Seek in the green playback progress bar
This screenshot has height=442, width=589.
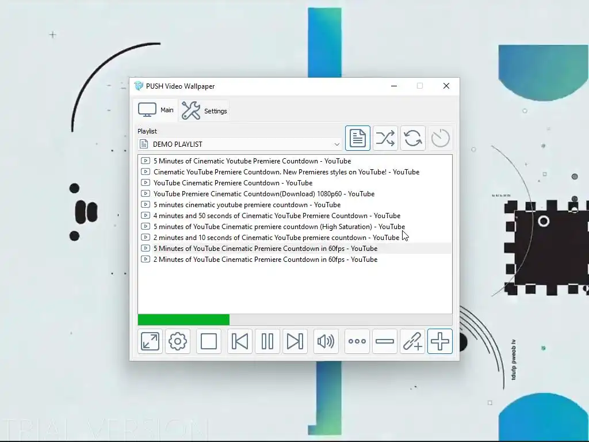pos(295,319)
